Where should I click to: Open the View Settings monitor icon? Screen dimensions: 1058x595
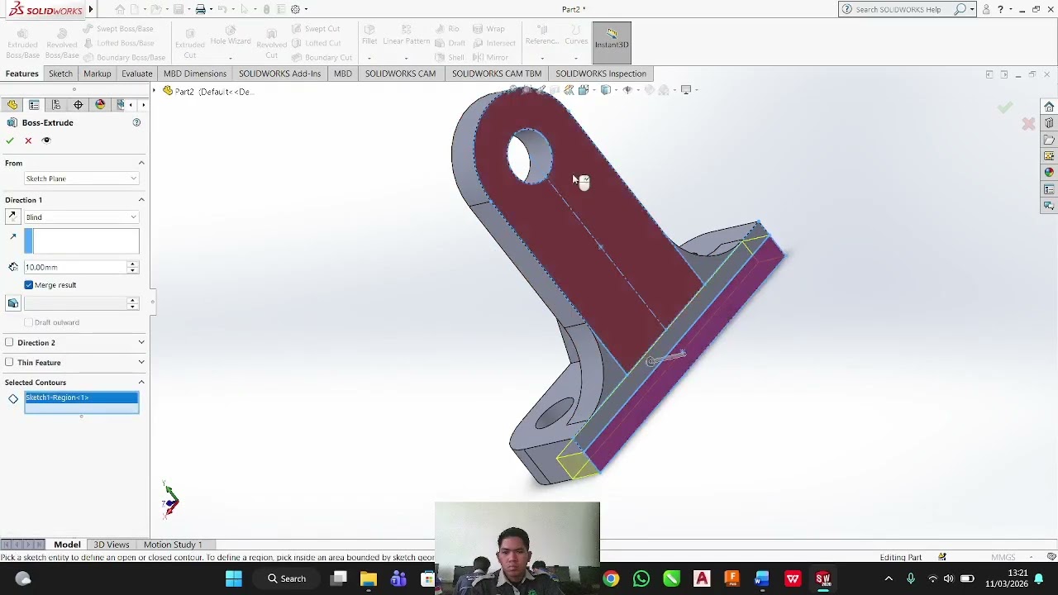coord(685,90)
